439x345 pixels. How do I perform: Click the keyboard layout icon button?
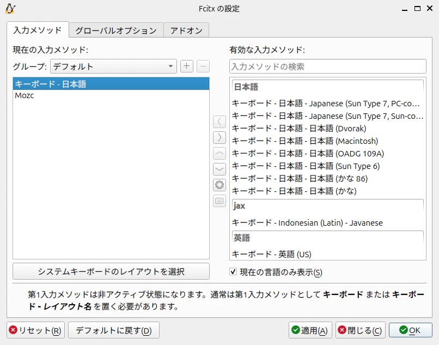[x=219, y=201]
